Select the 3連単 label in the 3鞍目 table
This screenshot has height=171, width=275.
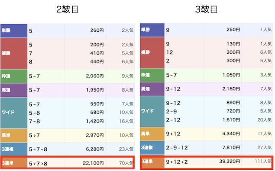(147, 161)
